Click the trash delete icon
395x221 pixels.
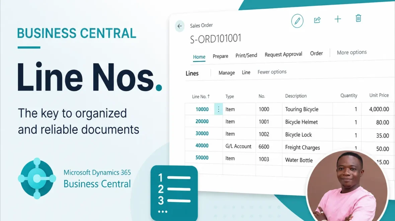pyautogui.click(x=358, y=18)
